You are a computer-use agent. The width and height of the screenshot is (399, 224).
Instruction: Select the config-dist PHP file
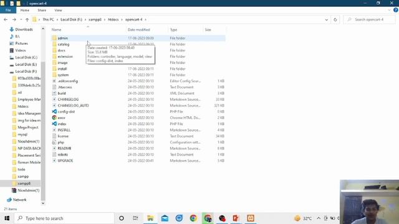(x=66, y=111)
